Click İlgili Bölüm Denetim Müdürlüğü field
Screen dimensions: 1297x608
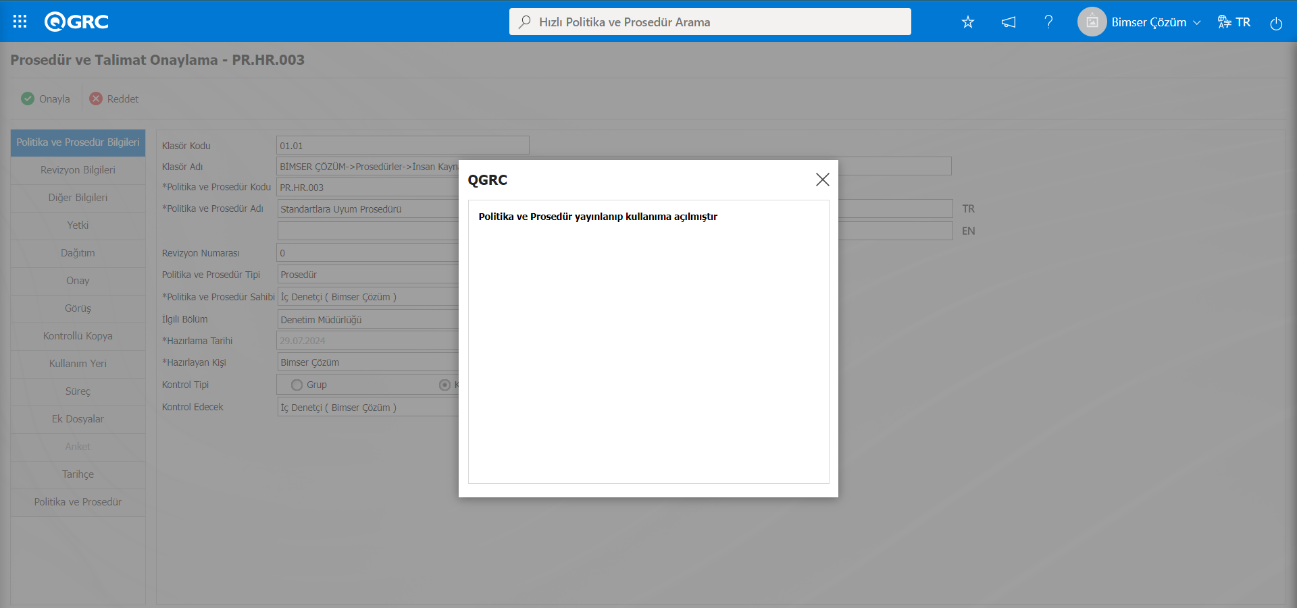point(368,320)
